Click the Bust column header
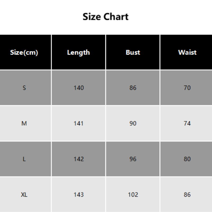 coord(133,52)
